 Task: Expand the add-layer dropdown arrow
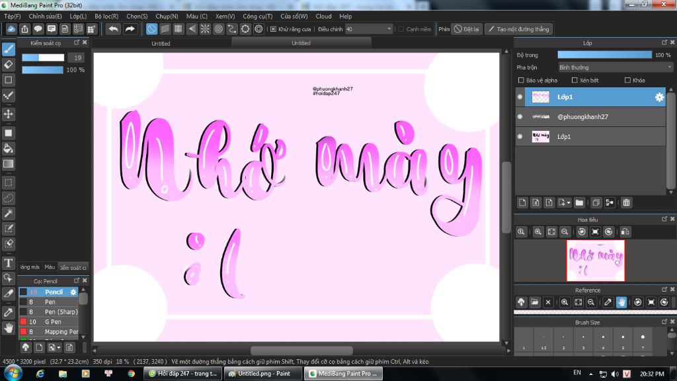tap(569, 202)
